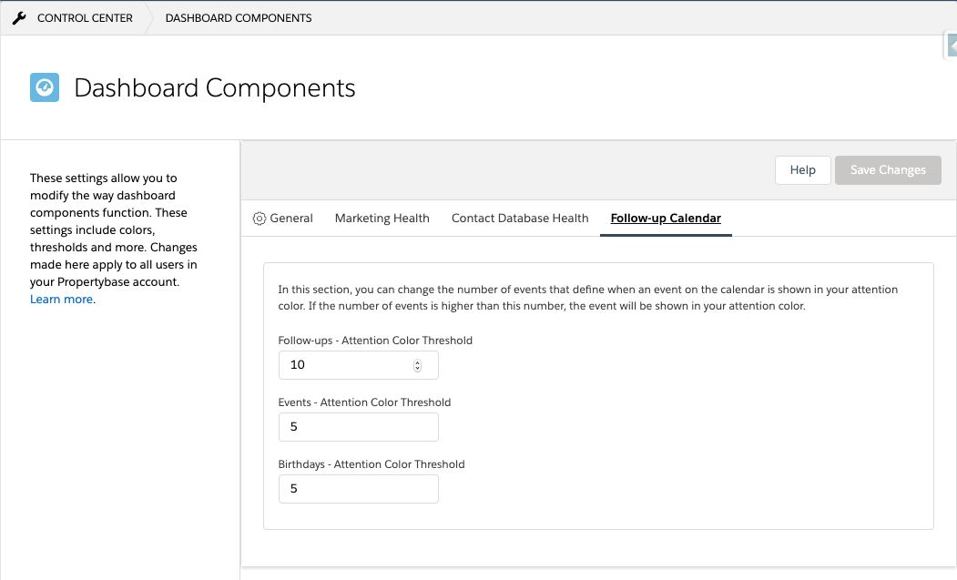The image size is (957, 580).
Task: Open the Learn more link
Action: tap(60, 299)
